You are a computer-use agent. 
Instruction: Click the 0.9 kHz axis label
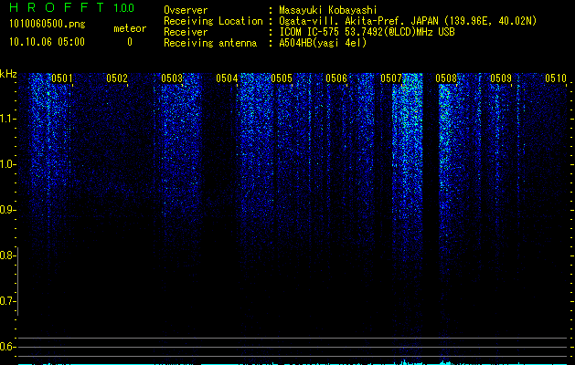click(7, 210)
